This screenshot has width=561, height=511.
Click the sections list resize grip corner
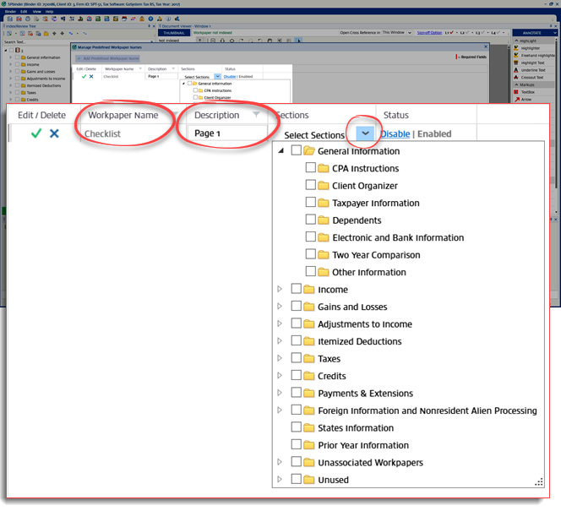[539, 481]
